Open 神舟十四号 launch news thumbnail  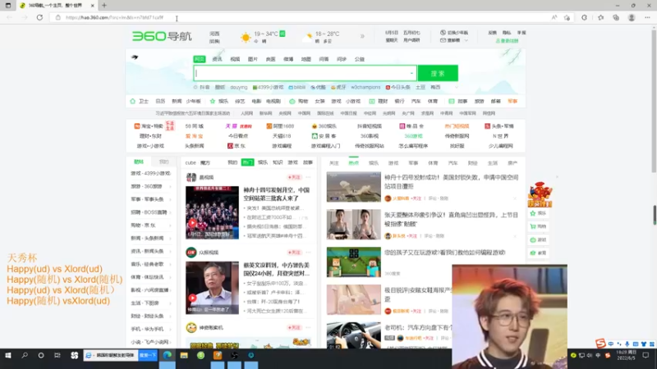(354, 187)
